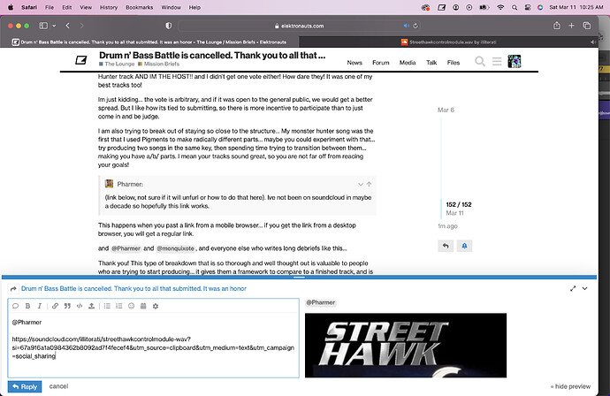Open forum search with the magnifier icon
610x396 pixels.
tap(480, 62)
